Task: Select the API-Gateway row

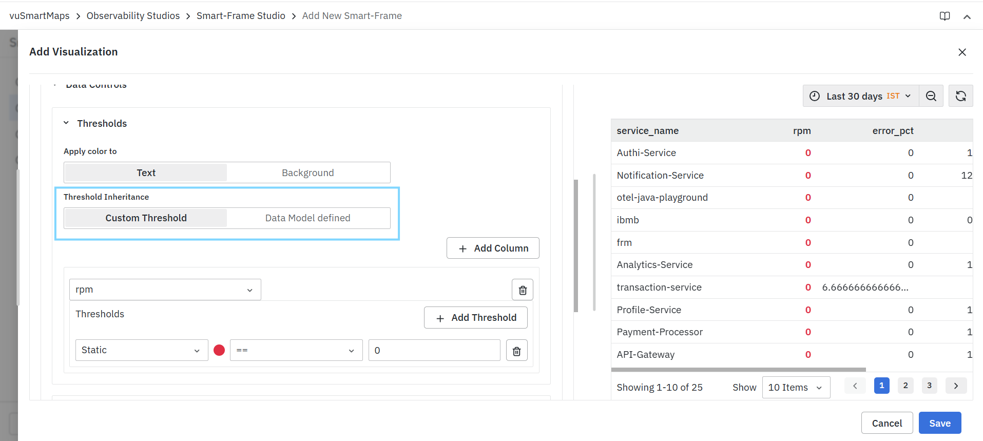Action: point(792,355)
